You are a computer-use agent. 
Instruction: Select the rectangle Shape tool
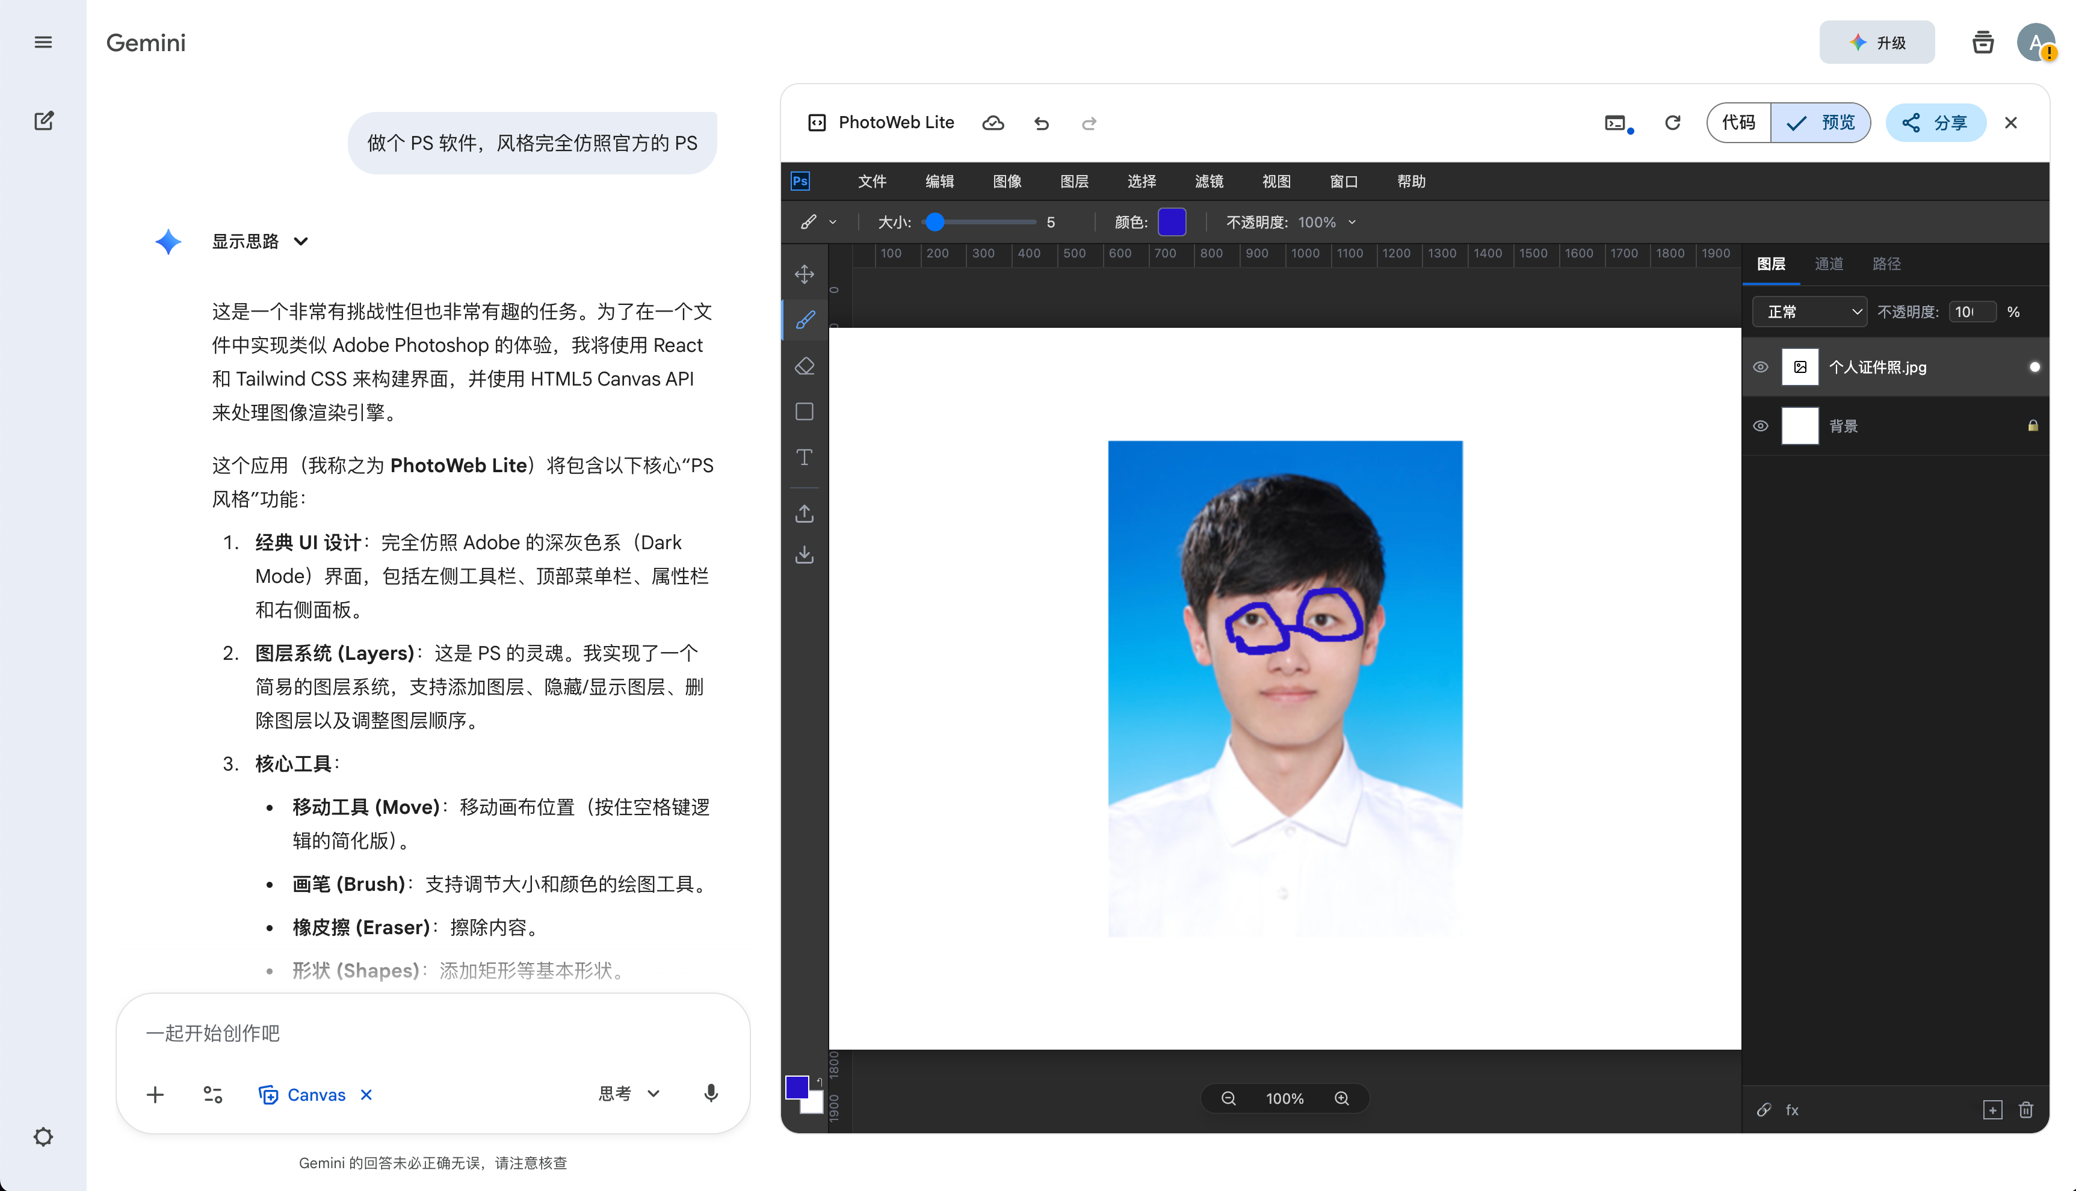click(x=805, y=411)
